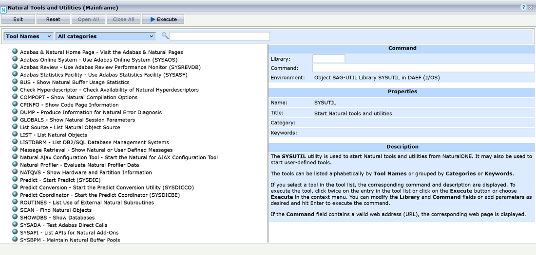Select Adabas Review Performance Monitor entry

click(x=111, y=67)
